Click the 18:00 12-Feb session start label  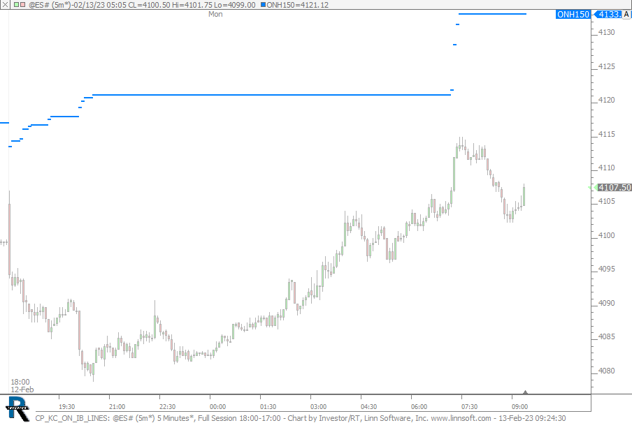(x=22, y=385)
